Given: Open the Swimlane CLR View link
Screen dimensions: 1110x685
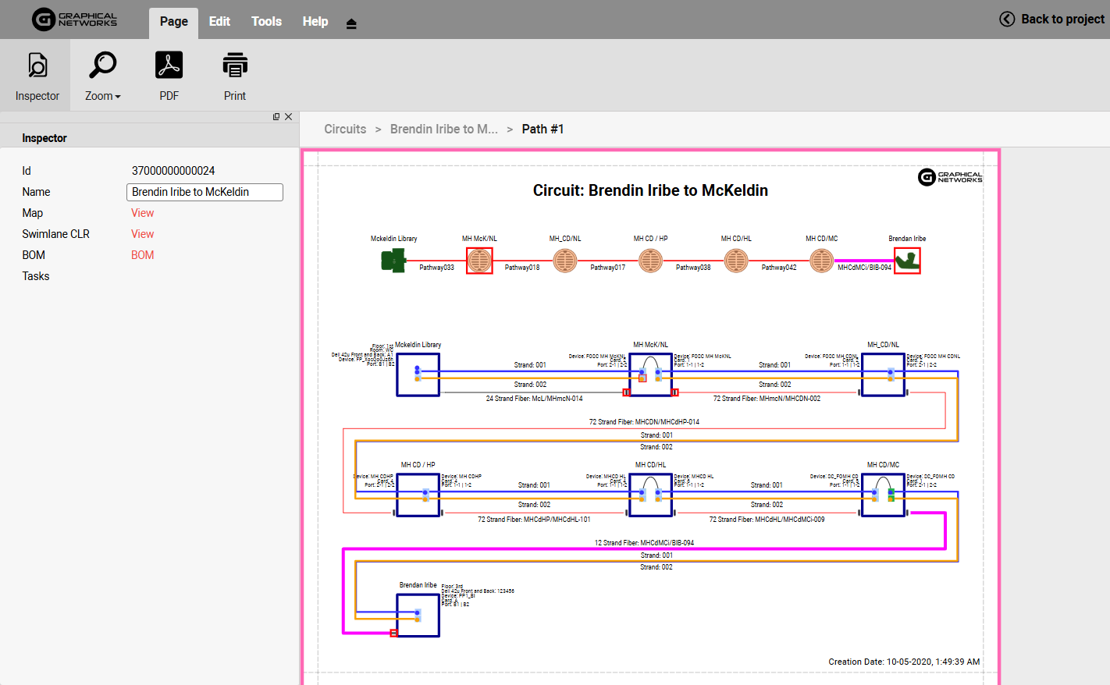Looking at the screenshot, I should pos(142,234).
